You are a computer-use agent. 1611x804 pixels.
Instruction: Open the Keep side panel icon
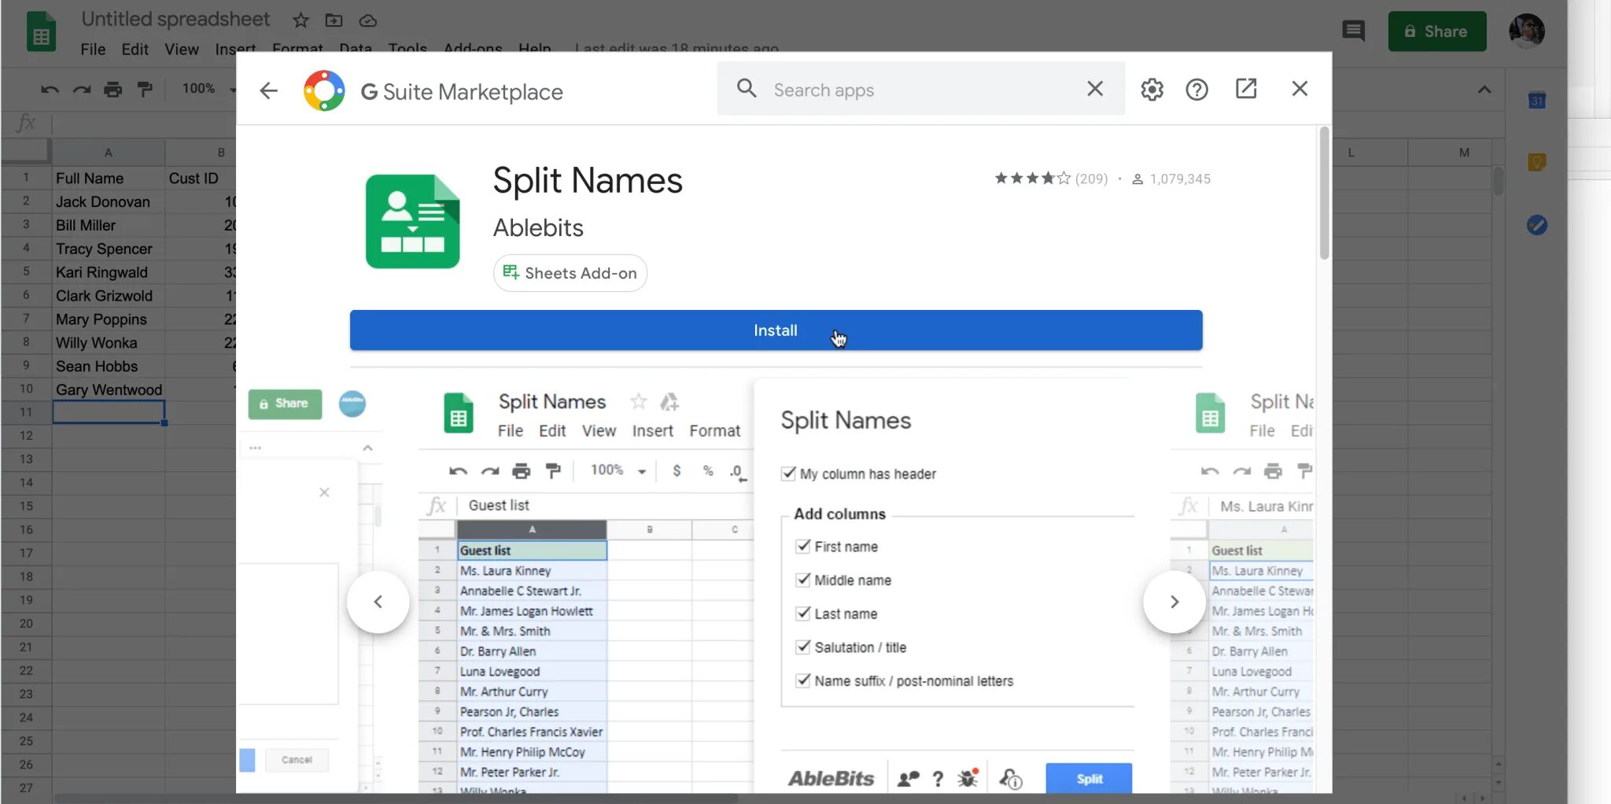1537,162
